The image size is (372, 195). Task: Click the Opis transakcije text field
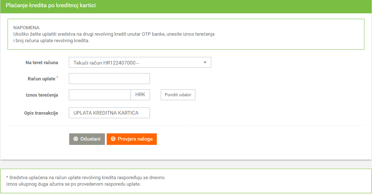tap(109, 113)
